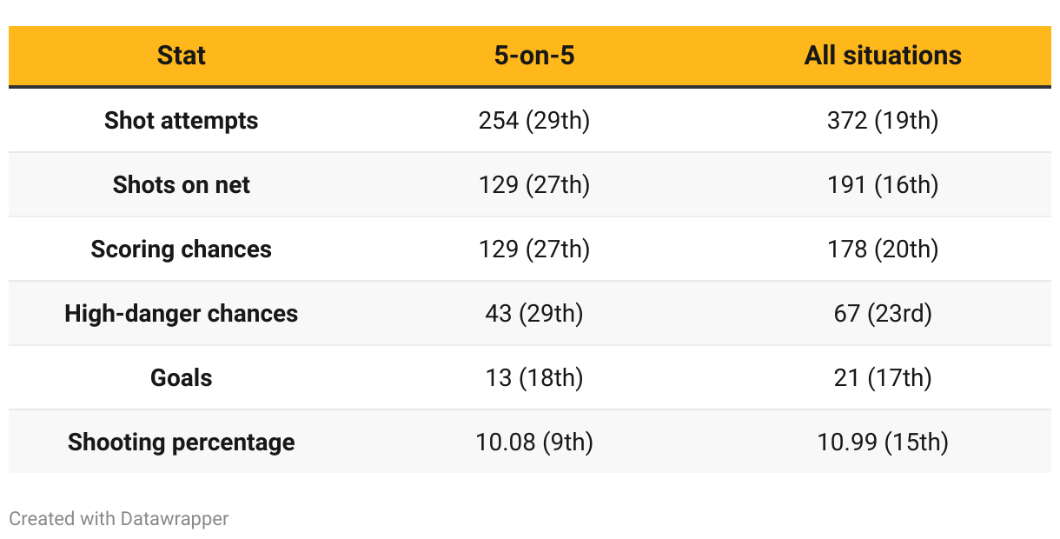Click the High-danger chances row label
Screen dimensions: 1060x539
pos(181,313)
